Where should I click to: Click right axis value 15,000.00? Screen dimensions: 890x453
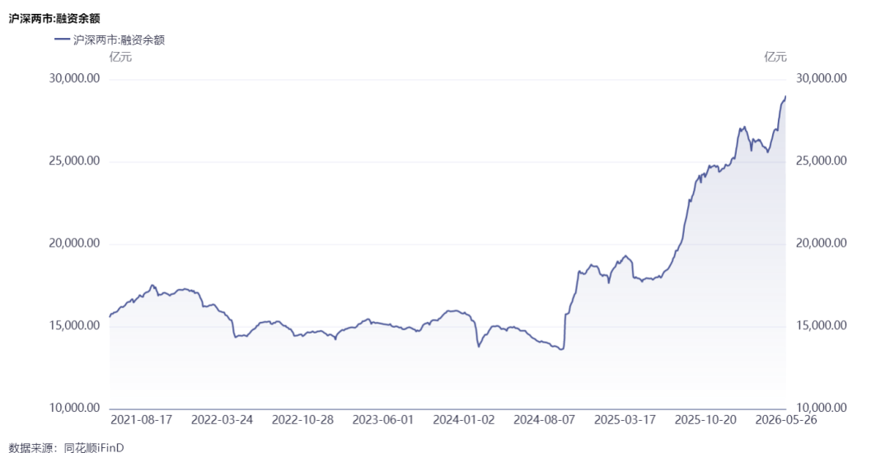click(x=822, y=325)
